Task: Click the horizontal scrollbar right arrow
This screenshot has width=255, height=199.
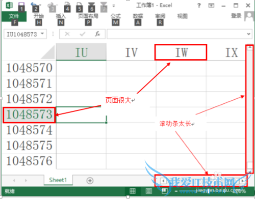Action: (243, 181)
